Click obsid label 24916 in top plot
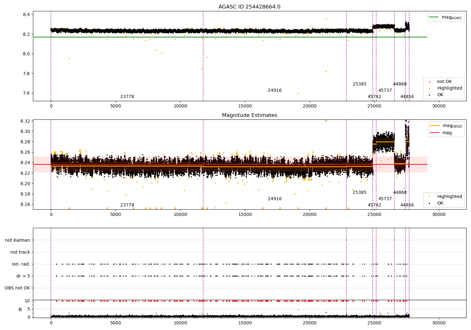The width and height of the screenshot is (471, 330). click(x=275, y=90)
